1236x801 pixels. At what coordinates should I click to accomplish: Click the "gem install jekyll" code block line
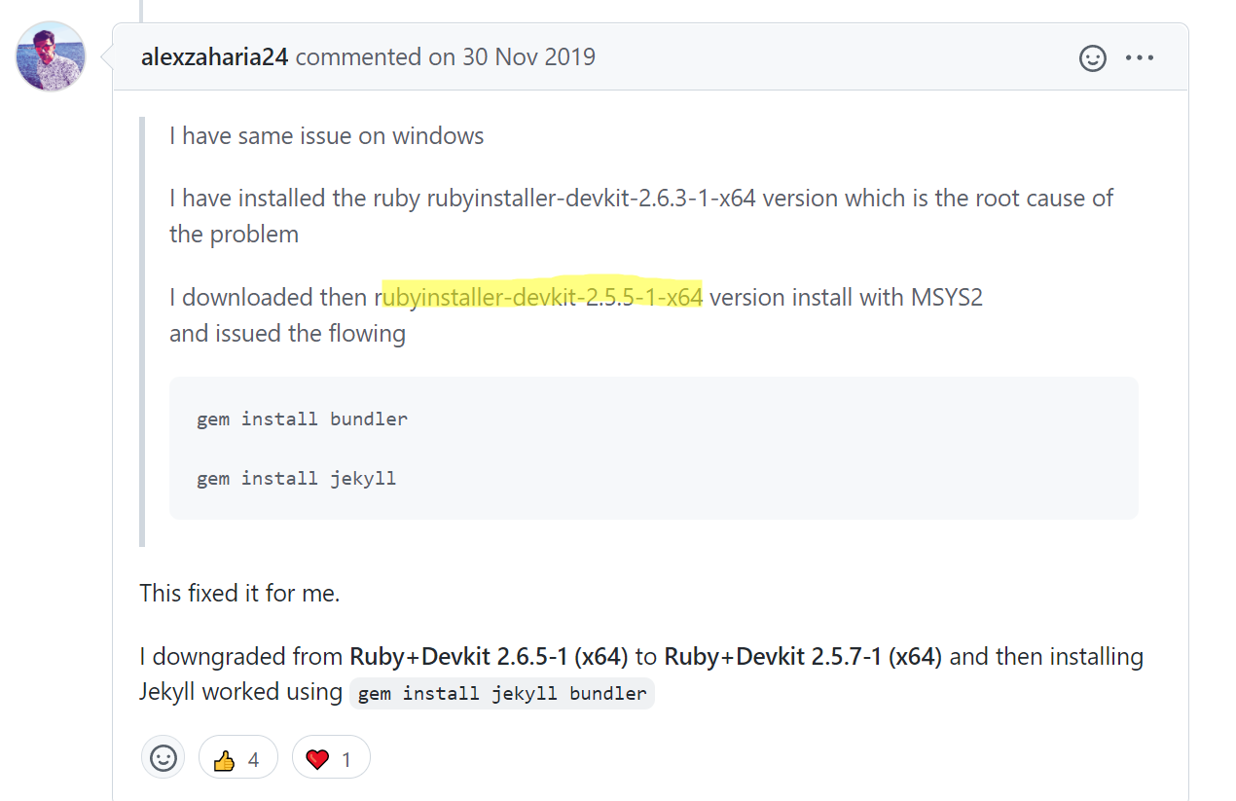[x=296, y=479]
